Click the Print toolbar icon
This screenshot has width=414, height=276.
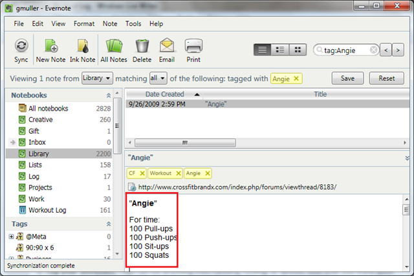pos(193,50)
